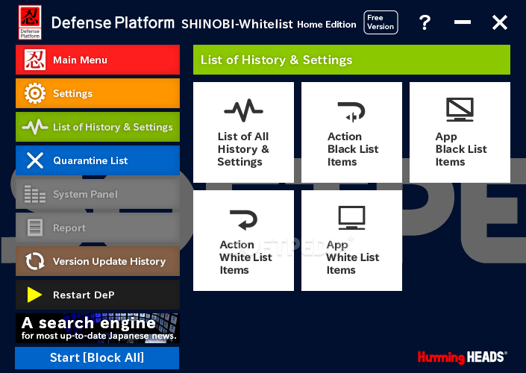
Task: Click the green List of History & Settings header
Action: coord(351,60)
